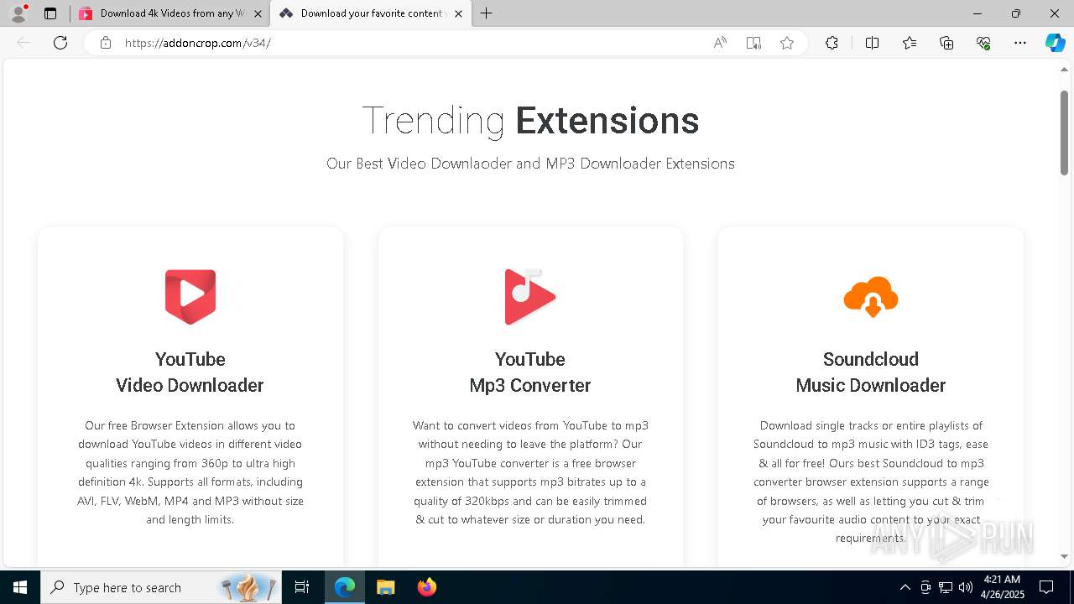Open the Windows Start menu
This screenshot has height=604, width=1074.
[20, 587]
